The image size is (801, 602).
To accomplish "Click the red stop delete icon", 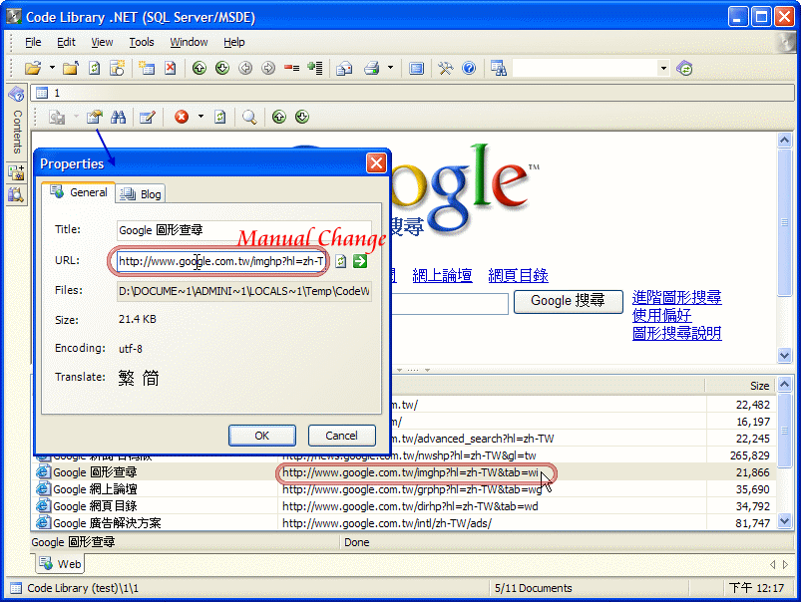I will click(182, 117).
